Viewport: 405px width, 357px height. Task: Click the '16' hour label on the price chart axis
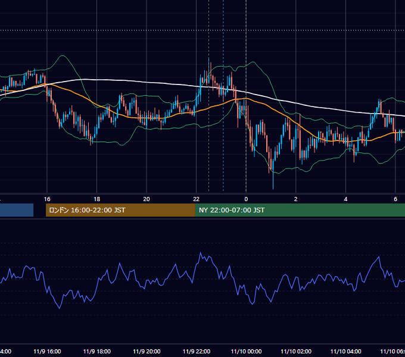47,199
